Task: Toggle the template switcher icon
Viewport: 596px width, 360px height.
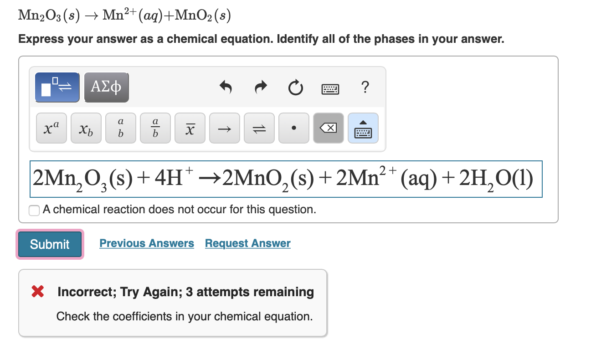Action: tap(57, 87)
